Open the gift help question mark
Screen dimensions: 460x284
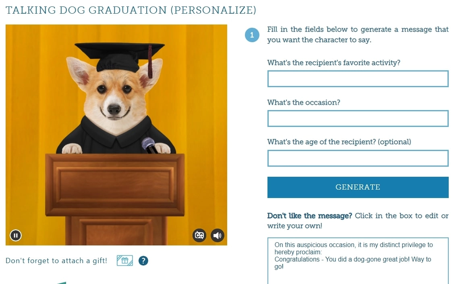coord(143,261)
